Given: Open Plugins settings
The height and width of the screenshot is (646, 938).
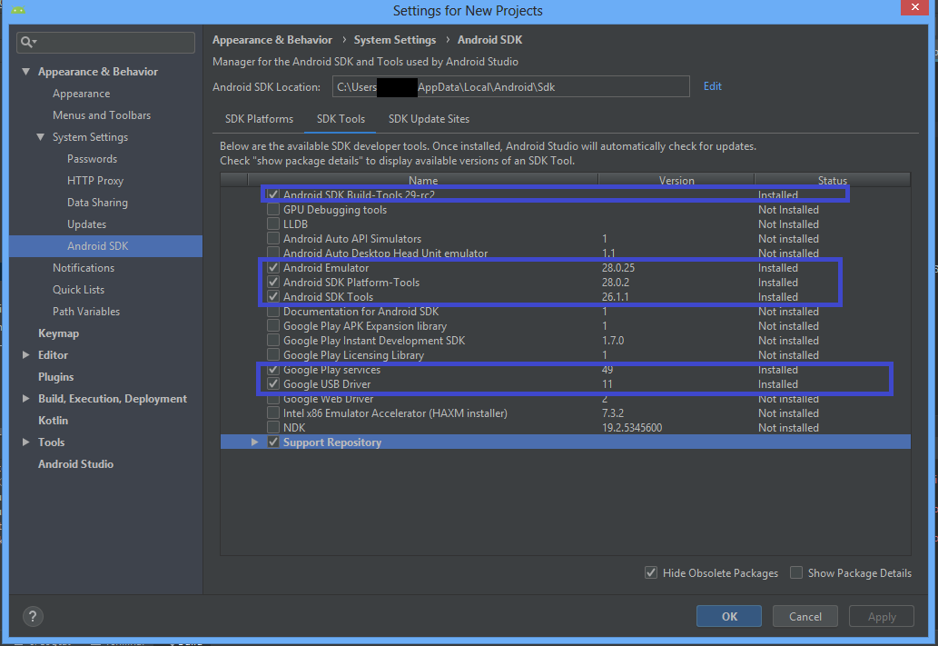Looking at the screenshot, I should click(55, 376).
